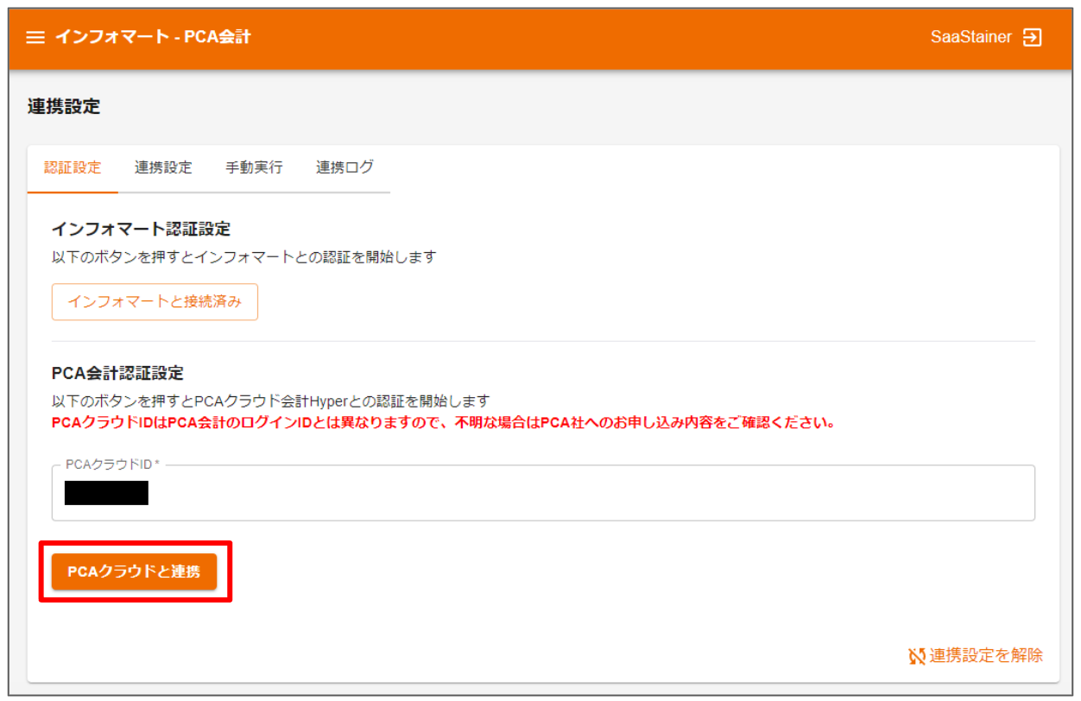
Task: Click the インフォマートと接続済み button
Action: tap(155, 302)
